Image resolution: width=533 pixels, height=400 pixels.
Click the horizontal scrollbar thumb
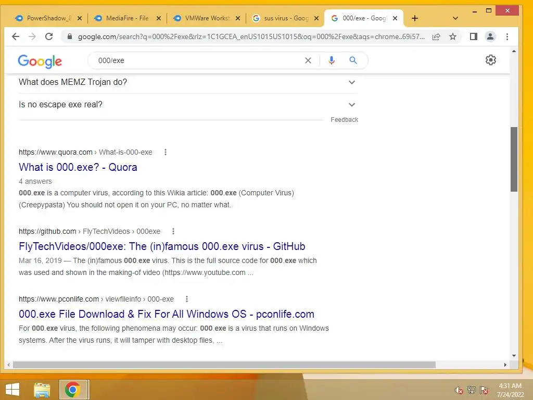pos(224,365)
